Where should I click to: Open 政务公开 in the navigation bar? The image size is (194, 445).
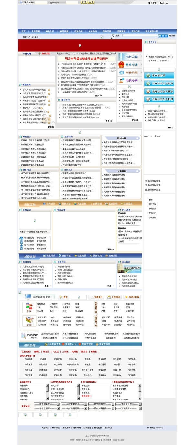(x=50, y=31)
